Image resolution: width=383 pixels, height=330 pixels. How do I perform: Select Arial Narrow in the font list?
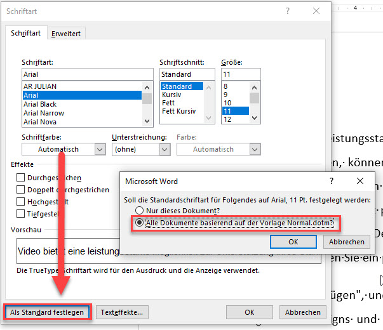(82, 113)
